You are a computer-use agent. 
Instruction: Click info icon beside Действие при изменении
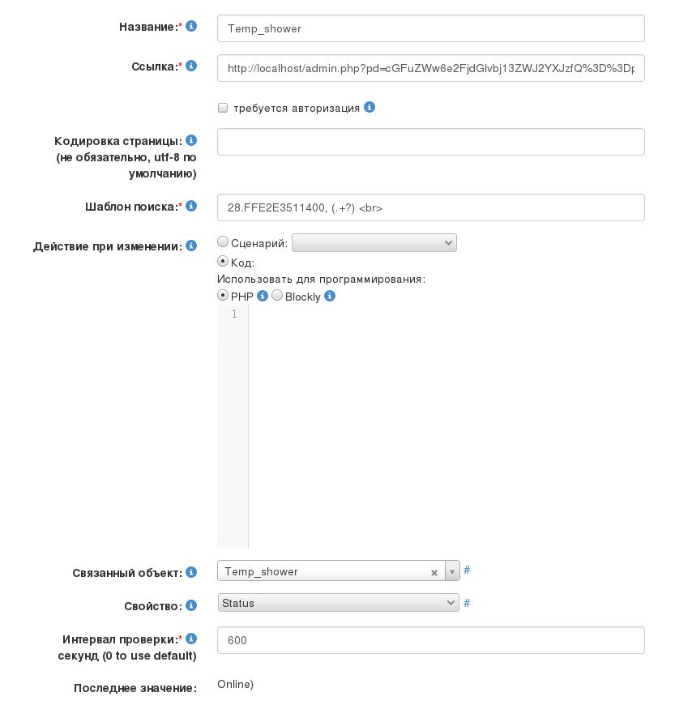tap(192, 246)
